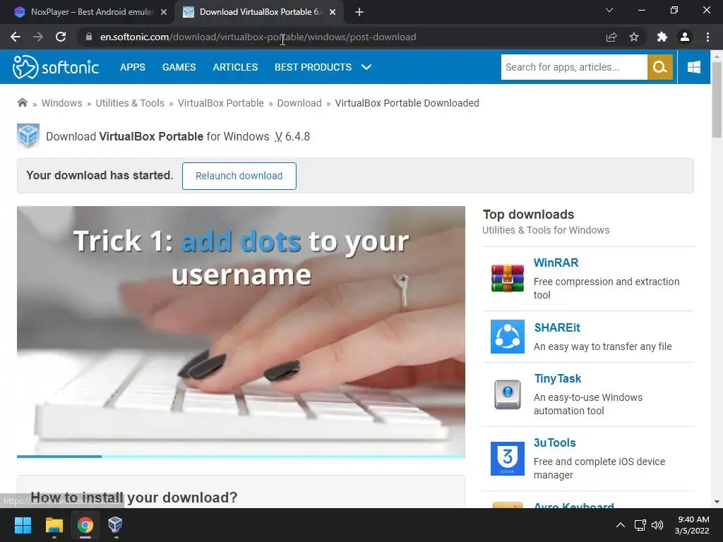Close the VirtualBox Portable tab

click(333, 12)
